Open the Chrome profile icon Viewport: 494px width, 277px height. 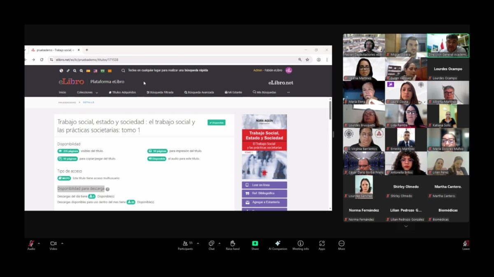tap(319, 60)
